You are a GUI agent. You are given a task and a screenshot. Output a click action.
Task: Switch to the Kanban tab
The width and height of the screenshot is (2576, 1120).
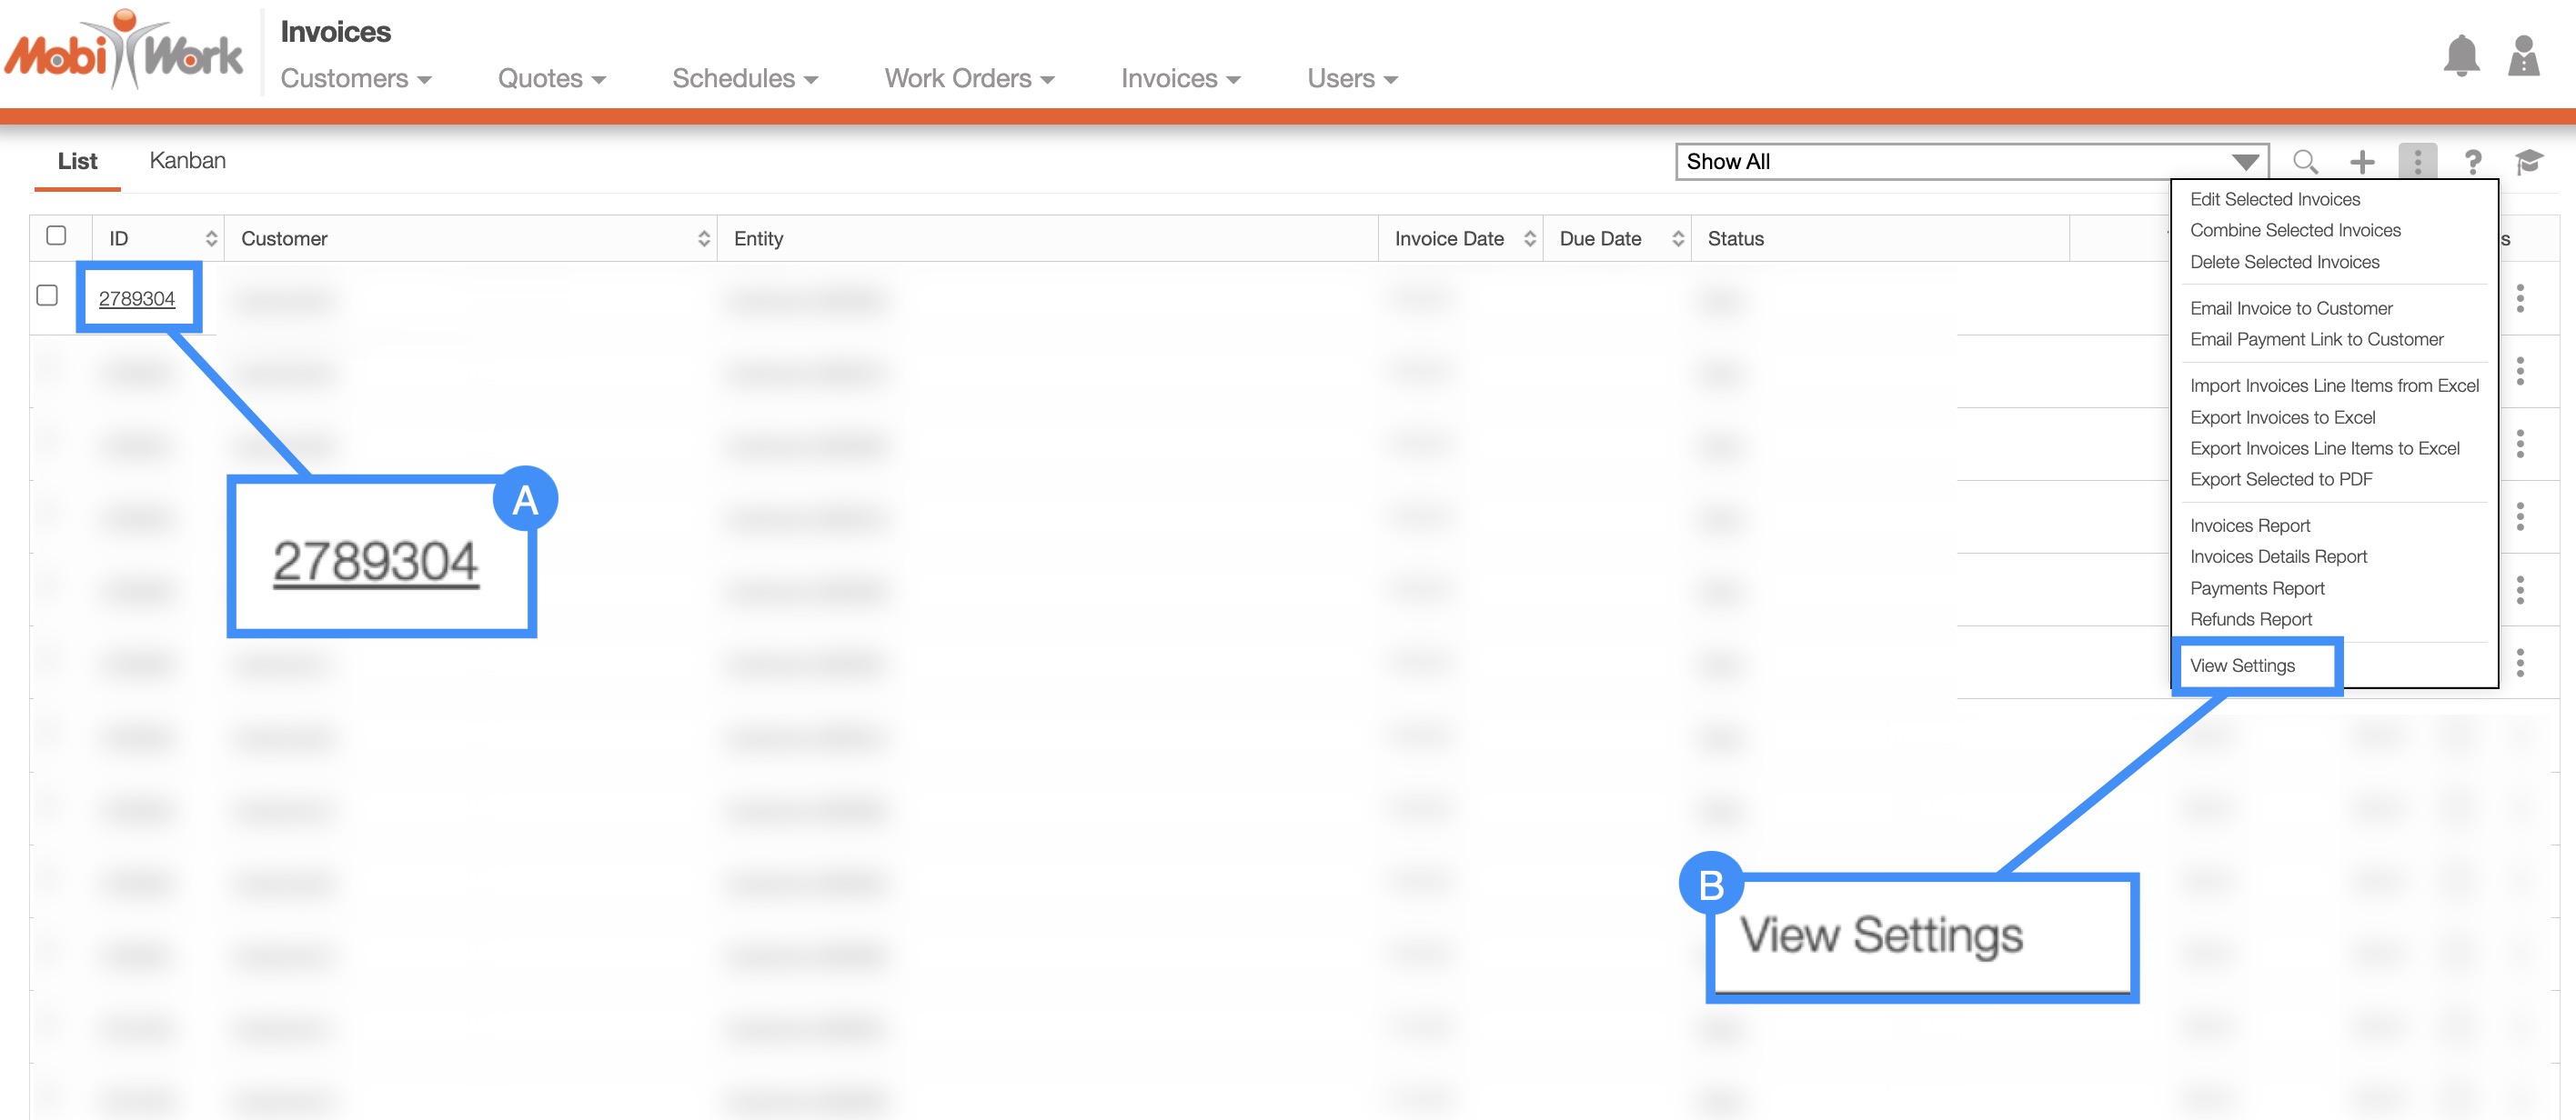tap(187, 161)
